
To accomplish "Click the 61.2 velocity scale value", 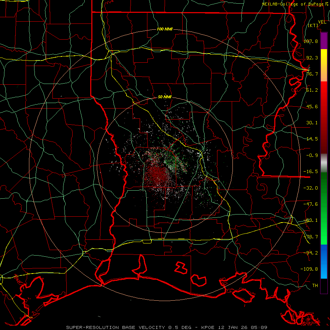I will [312, 90].
